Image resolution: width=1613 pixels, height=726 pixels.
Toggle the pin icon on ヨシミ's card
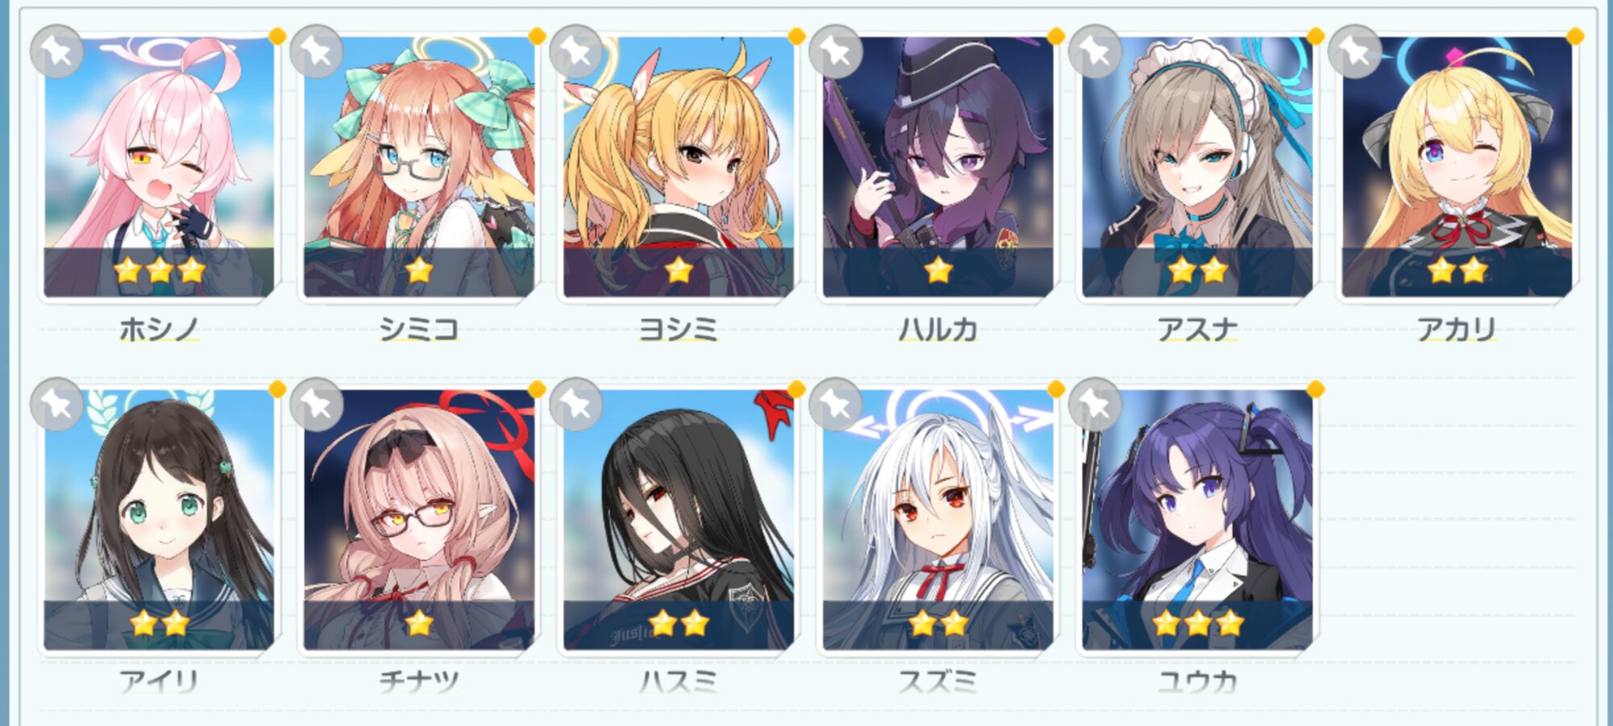click(577, 52)
